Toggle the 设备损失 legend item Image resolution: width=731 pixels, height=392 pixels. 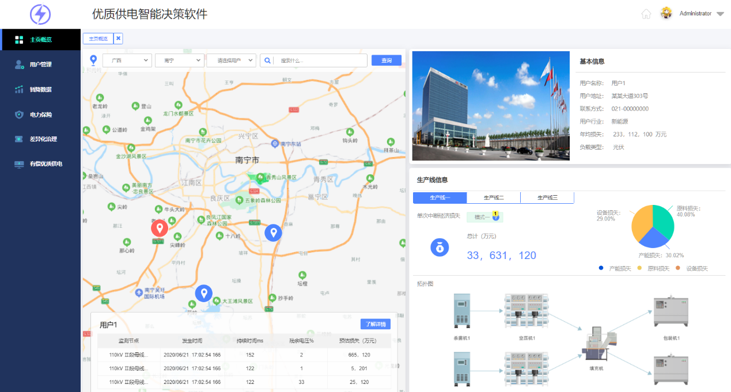(692, 268)
